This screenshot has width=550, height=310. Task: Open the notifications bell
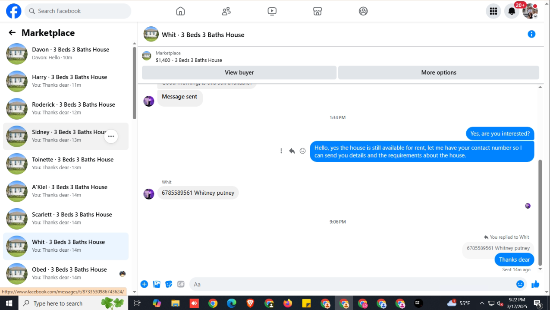click(x=512, y=11)
